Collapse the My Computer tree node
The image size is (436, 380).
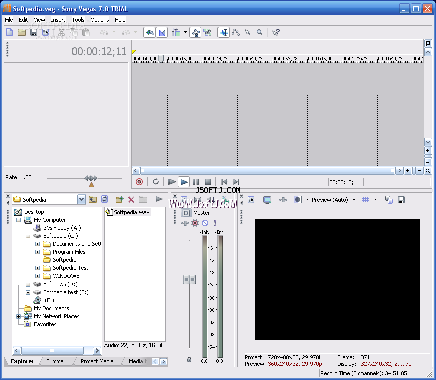[x=18, y=220]
